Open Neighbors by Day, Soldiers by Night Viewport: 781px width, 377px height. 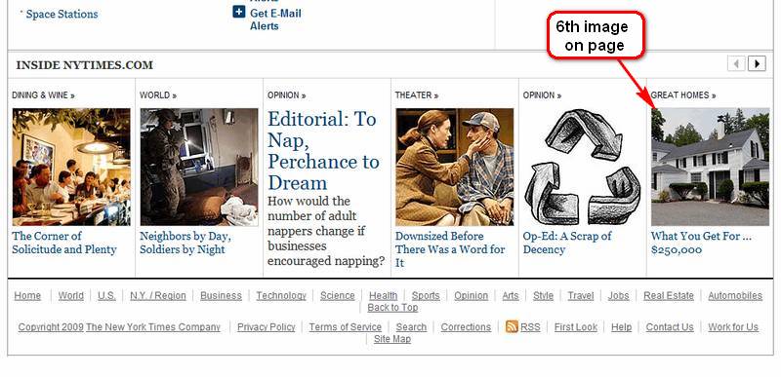[x=185, y=243]
